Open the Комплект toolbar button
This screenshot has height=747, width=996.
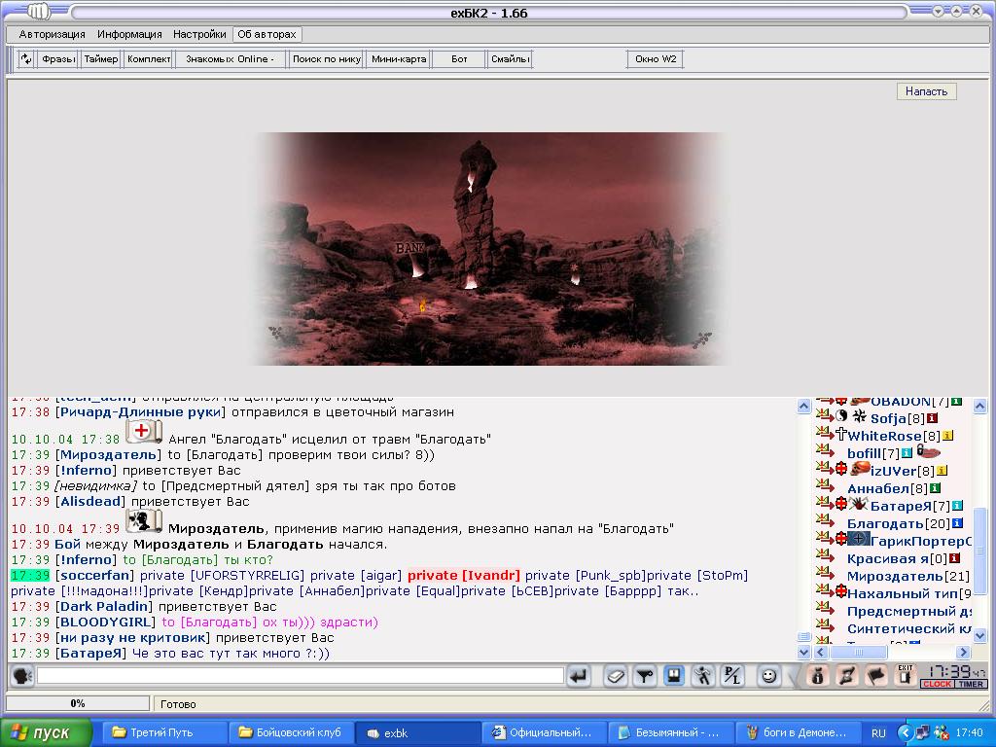(x=149, y=59)
